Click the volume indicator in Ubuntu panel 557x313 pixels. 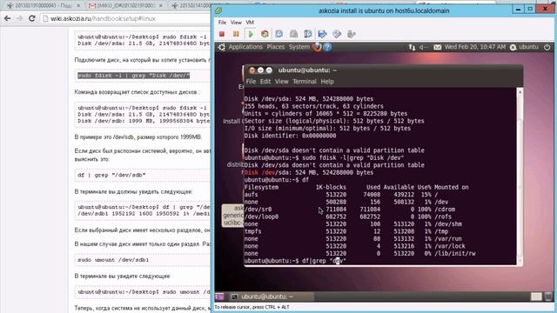click(423, 47)
